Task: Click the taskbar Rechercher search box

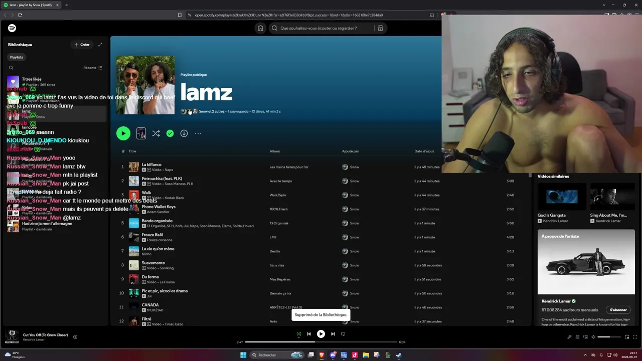Action: click(x=277, y=355)
